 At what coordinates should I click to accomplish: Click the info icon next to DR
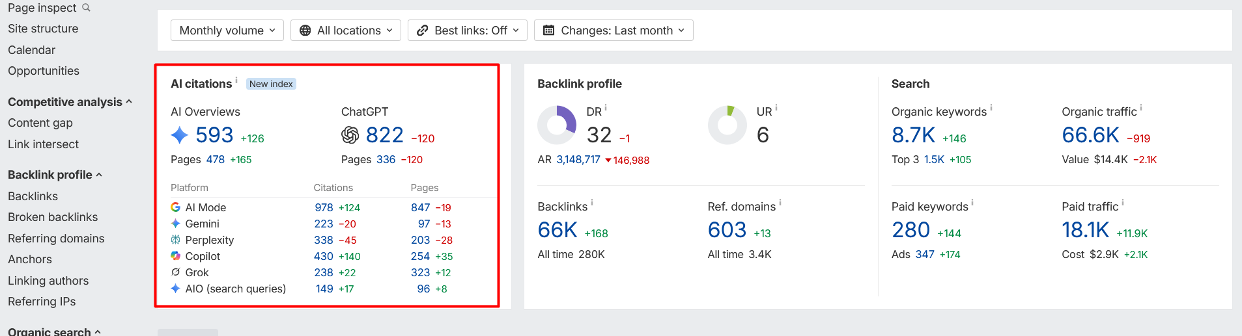pos(606,108)
